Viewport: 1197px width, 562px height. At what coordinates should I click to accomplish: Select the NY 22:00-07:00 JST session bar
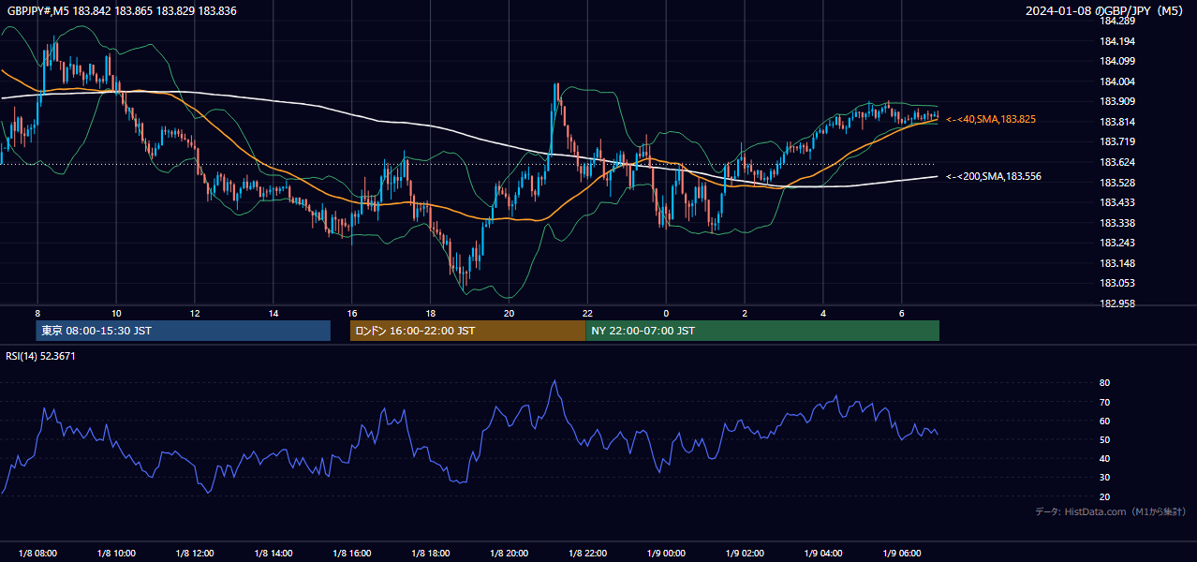pos(762,331)
